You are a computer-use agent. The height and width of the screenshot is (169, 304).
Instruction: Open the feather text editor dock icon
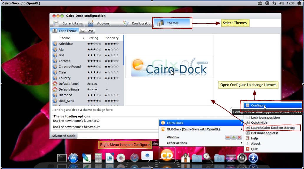point(87,158)
